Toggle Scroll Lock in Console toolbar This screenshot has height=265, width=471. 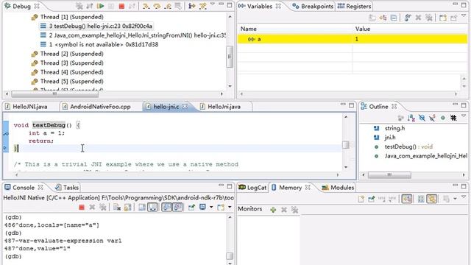[x=127, y=208]
